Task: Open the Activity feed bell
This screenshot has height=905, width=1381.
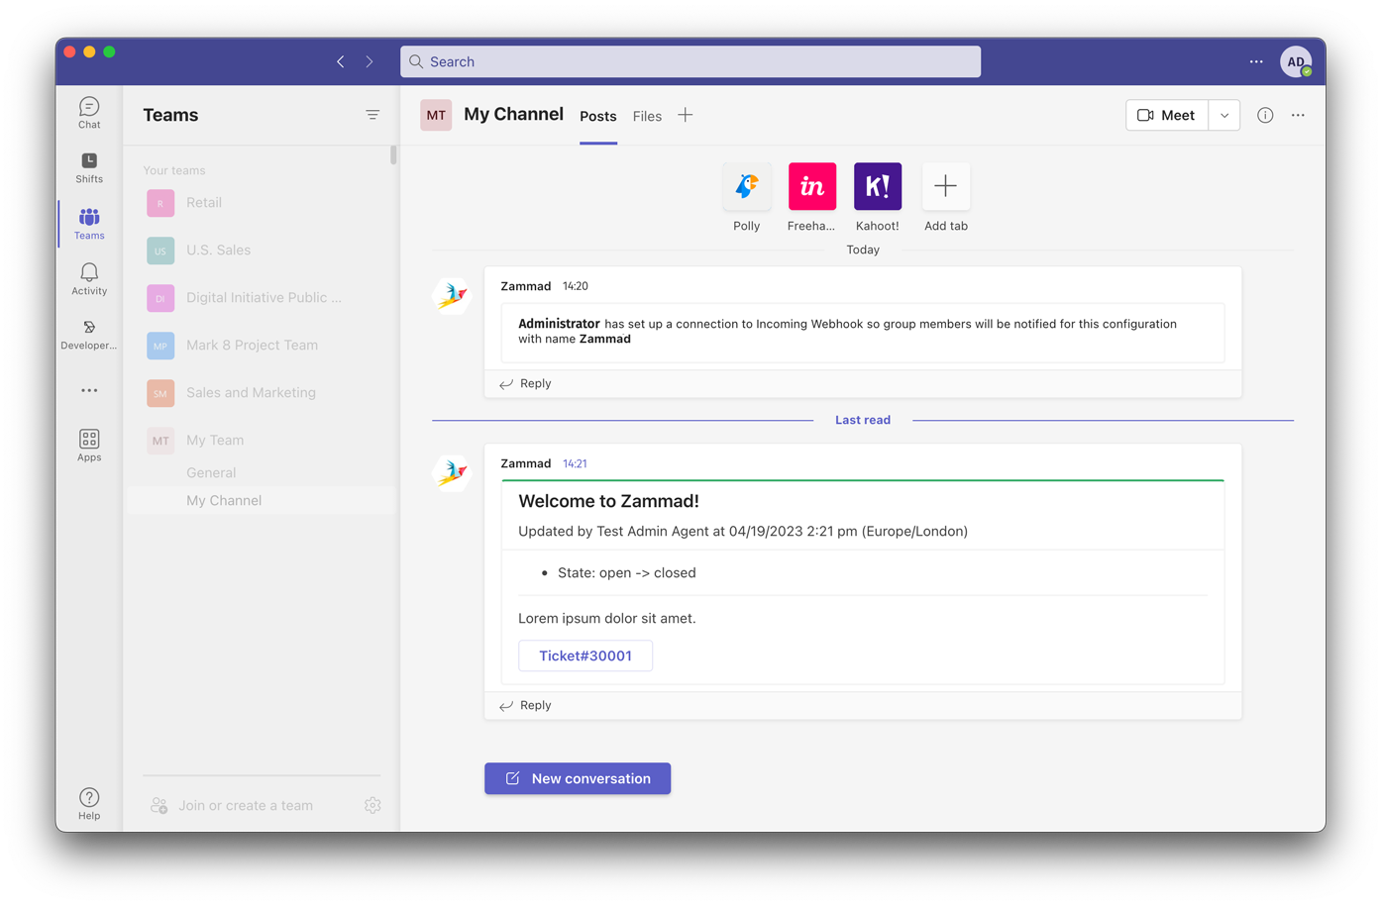Action: (x=89, y=279)
